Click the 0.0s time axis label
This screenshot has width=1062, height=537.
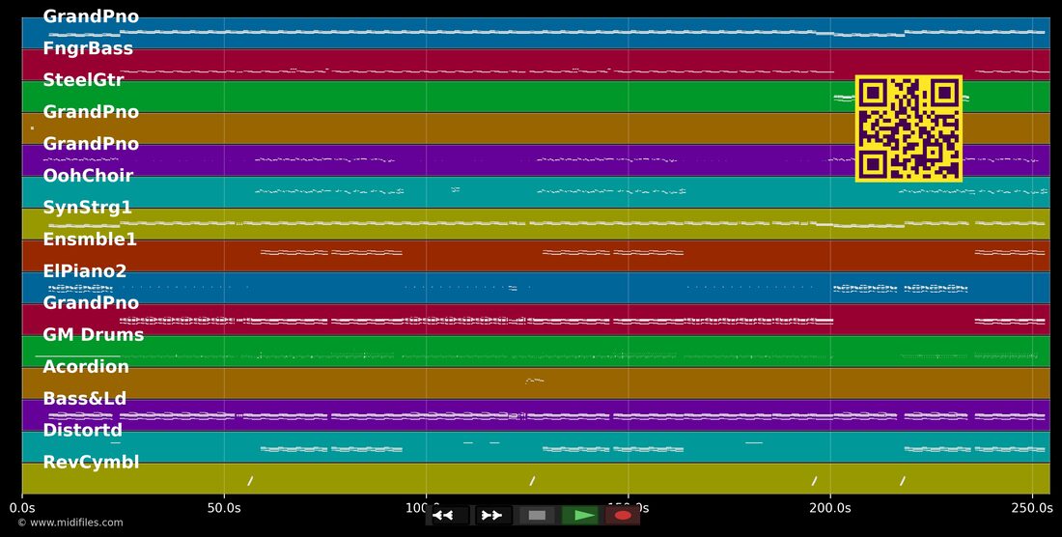(x=21, y=507)
